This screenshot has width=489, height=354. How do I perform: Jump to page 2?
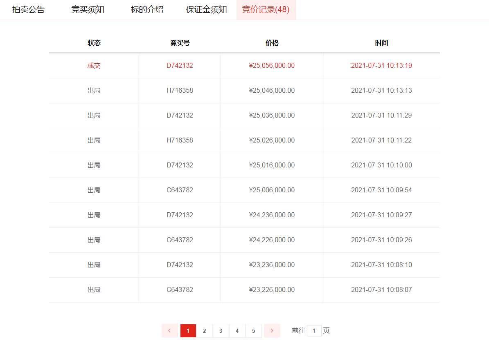click(x=204, y=331)
